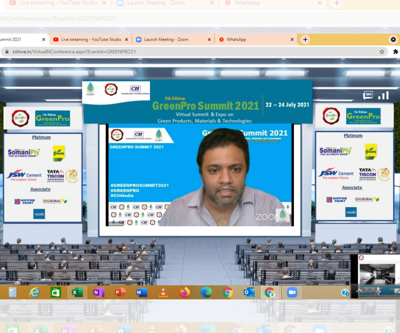Click vooki logo on the right sponsor panel

coord(351,212)
